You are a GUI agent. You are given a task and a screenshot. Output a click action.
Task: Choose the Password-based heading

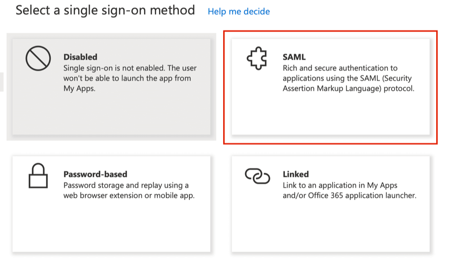95,174
